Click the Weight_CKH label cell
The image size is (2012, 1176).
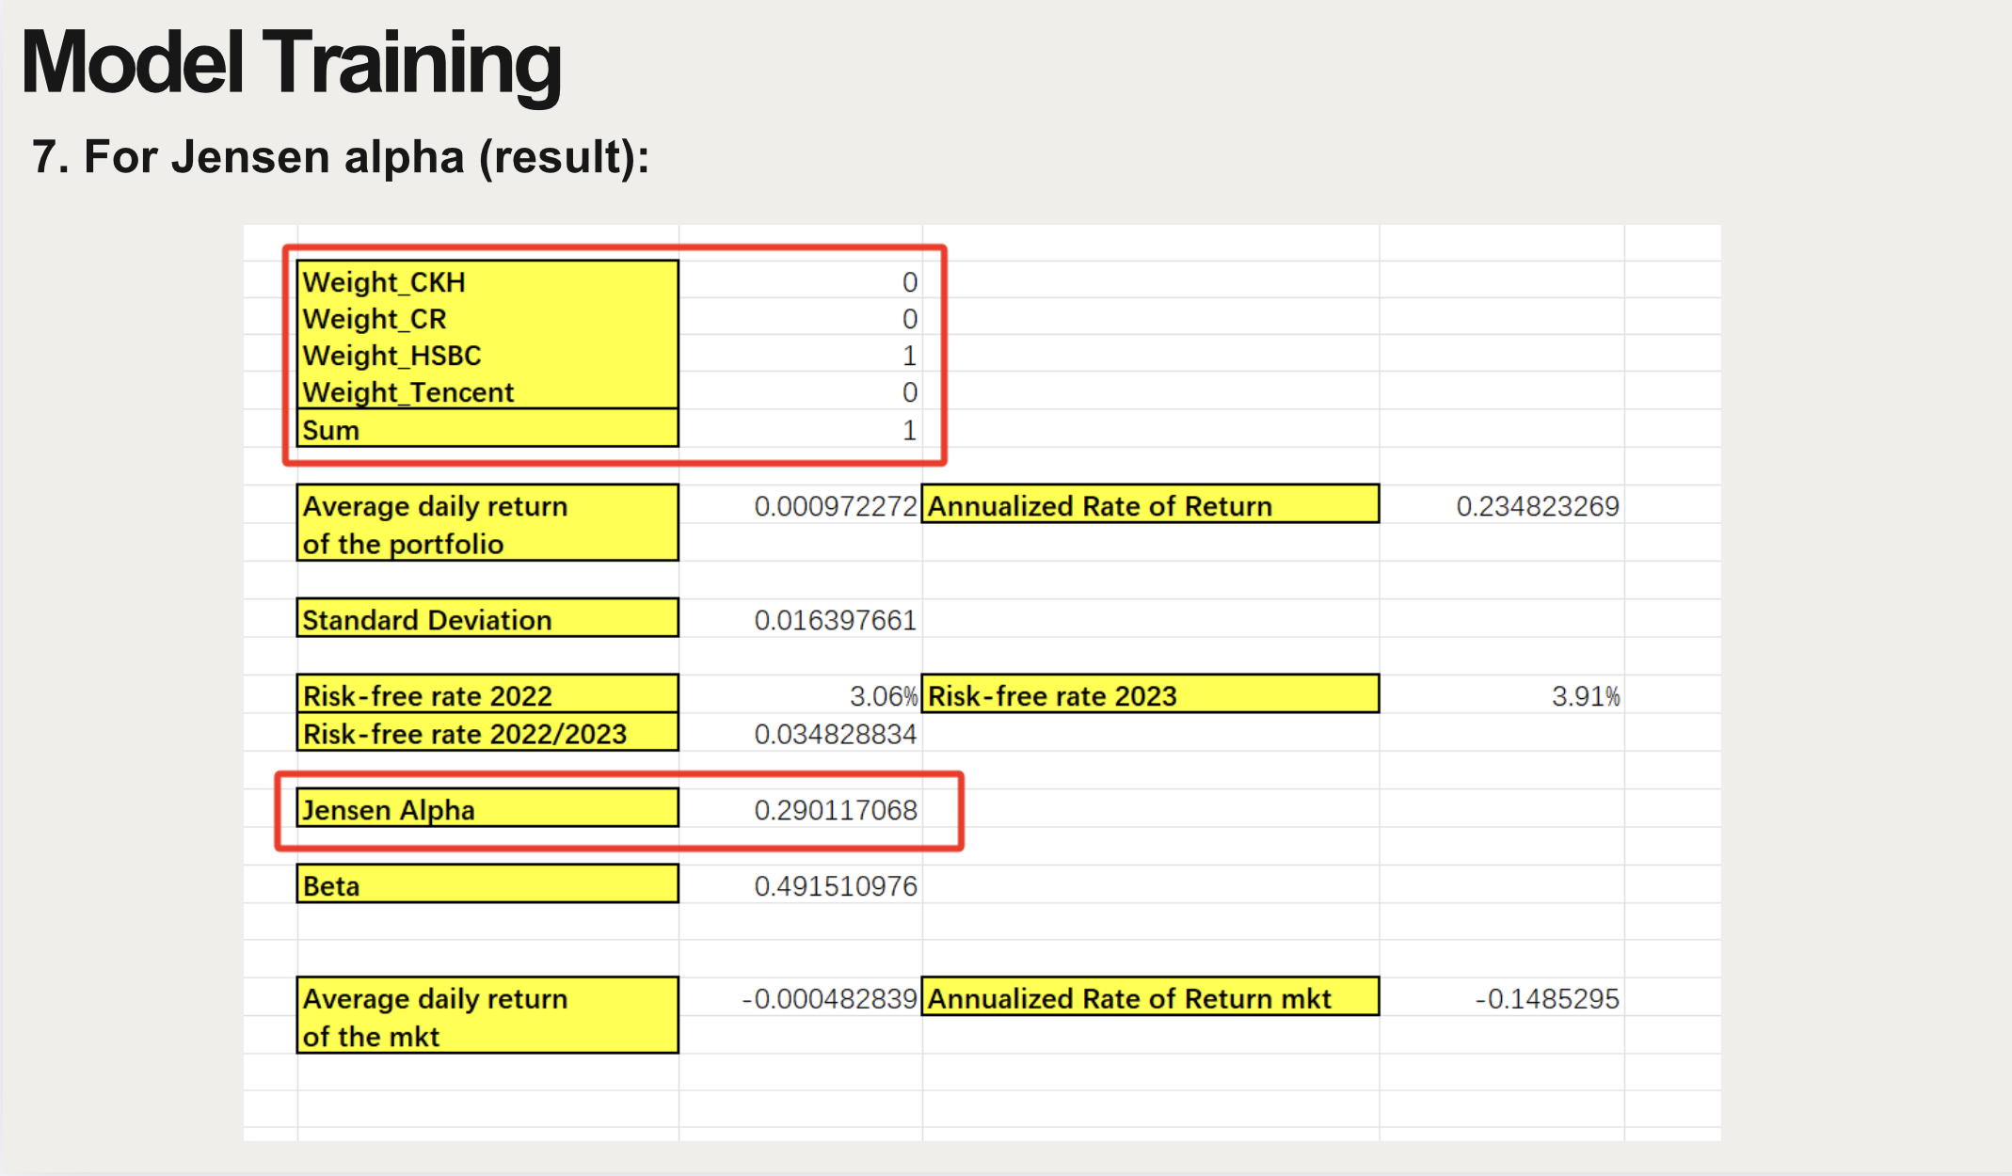[x=487, y=281]
